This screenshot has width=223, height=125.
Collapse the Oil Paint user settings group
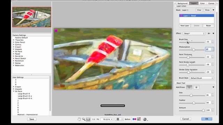point(14,91)
